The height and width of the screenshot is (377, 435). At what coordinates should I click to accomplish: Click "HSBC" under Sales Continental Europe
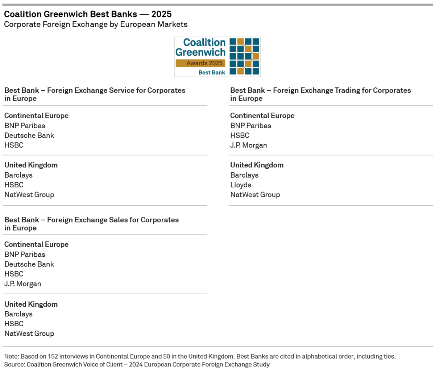pos(14,274)
